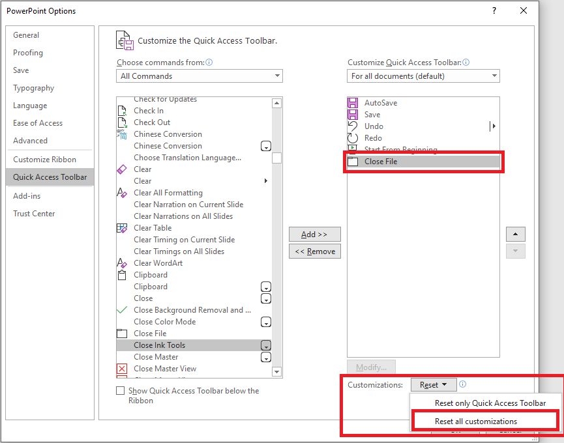The width and height of the screenshot is (564, 443).
Task: Click the green checkmark Close Background Removal icon
Action: (122, 310)
